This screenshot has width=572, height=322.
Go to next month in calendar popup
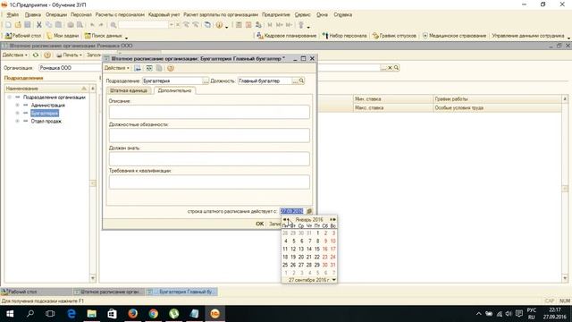click(x=331, y=219)
